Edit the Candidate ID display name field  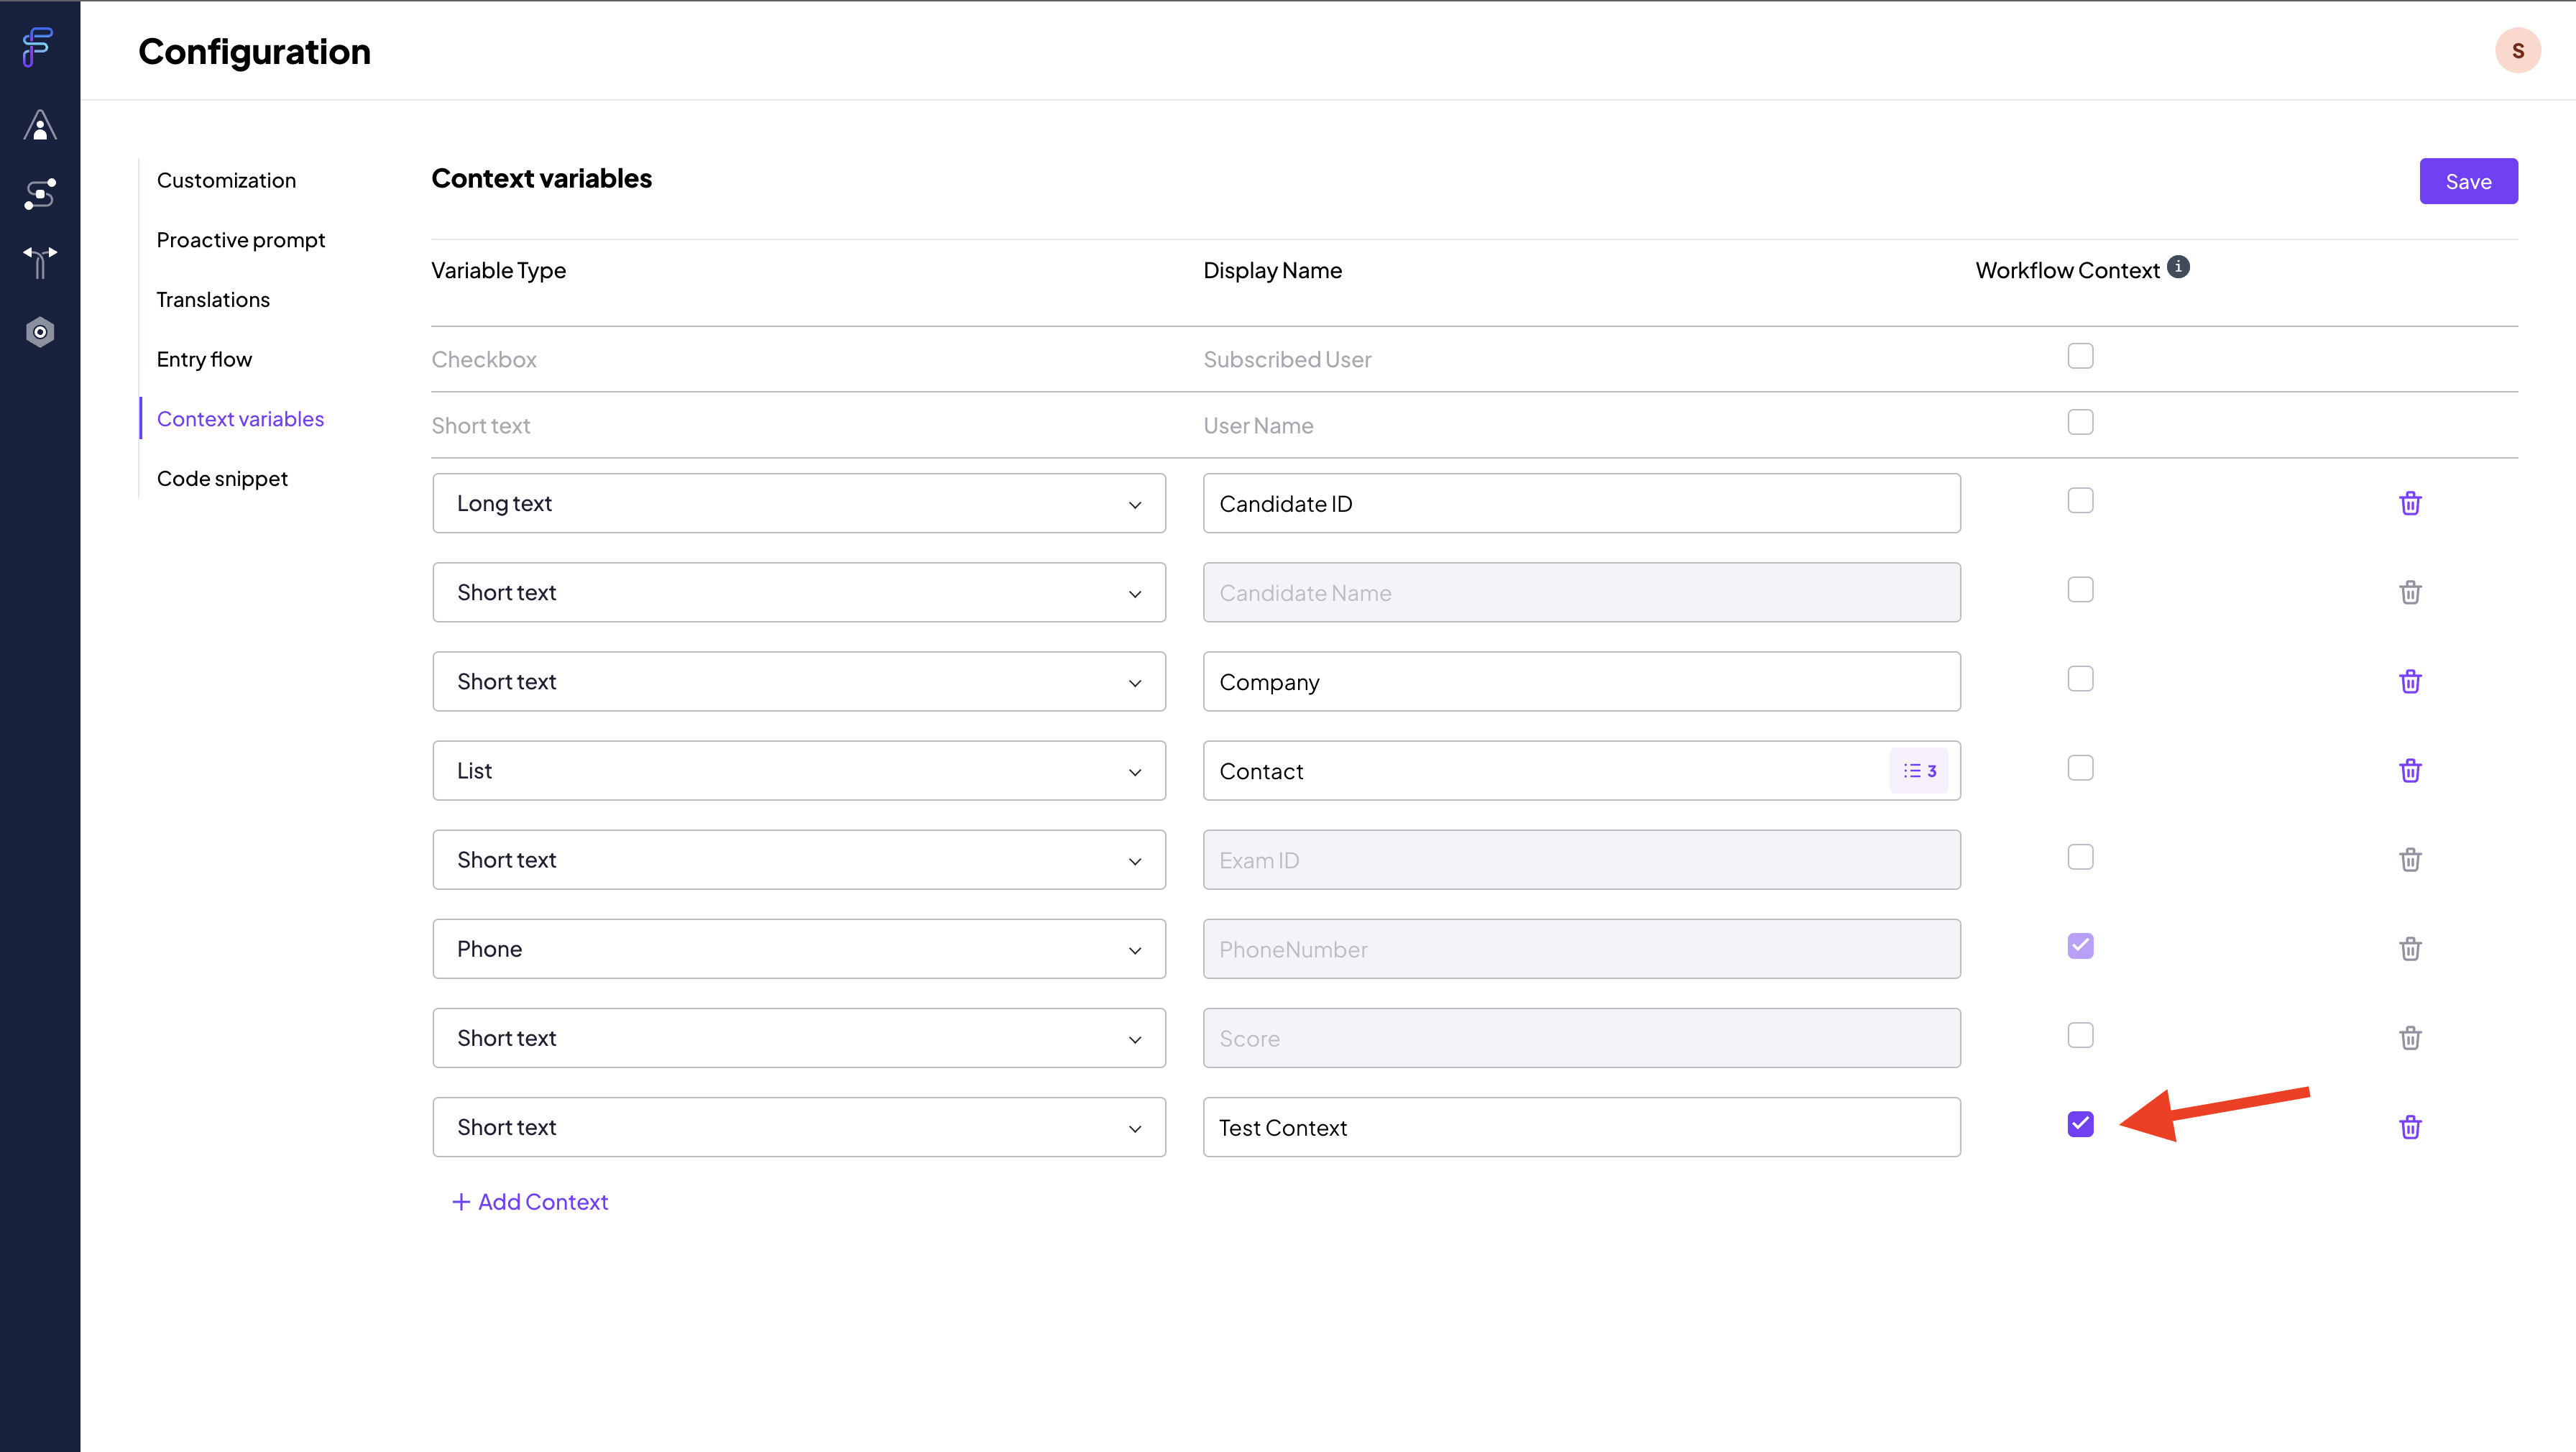click(x=1581, y=503)
